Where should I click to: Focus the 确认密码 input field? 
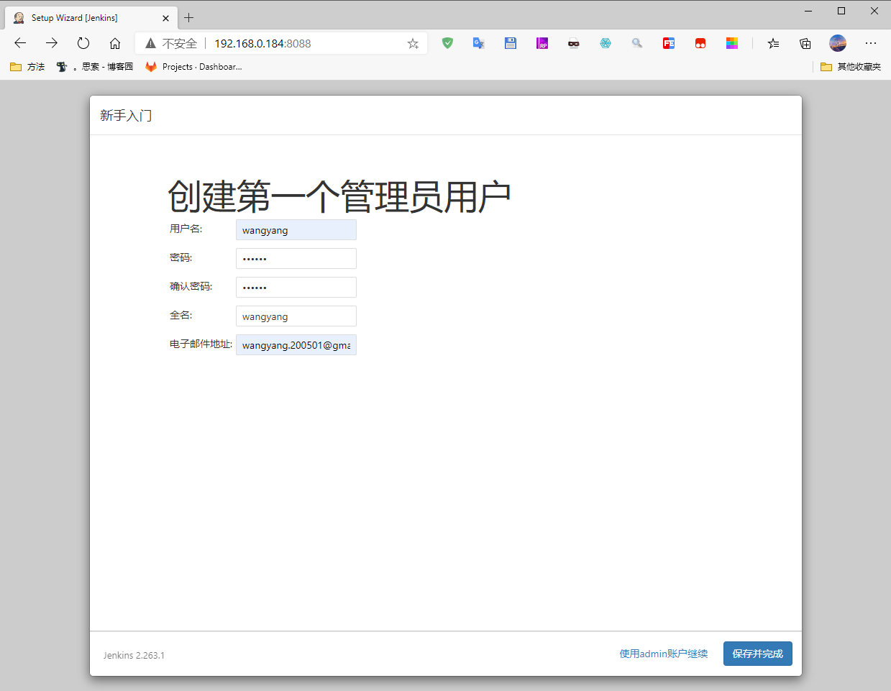tap(296, 288)
